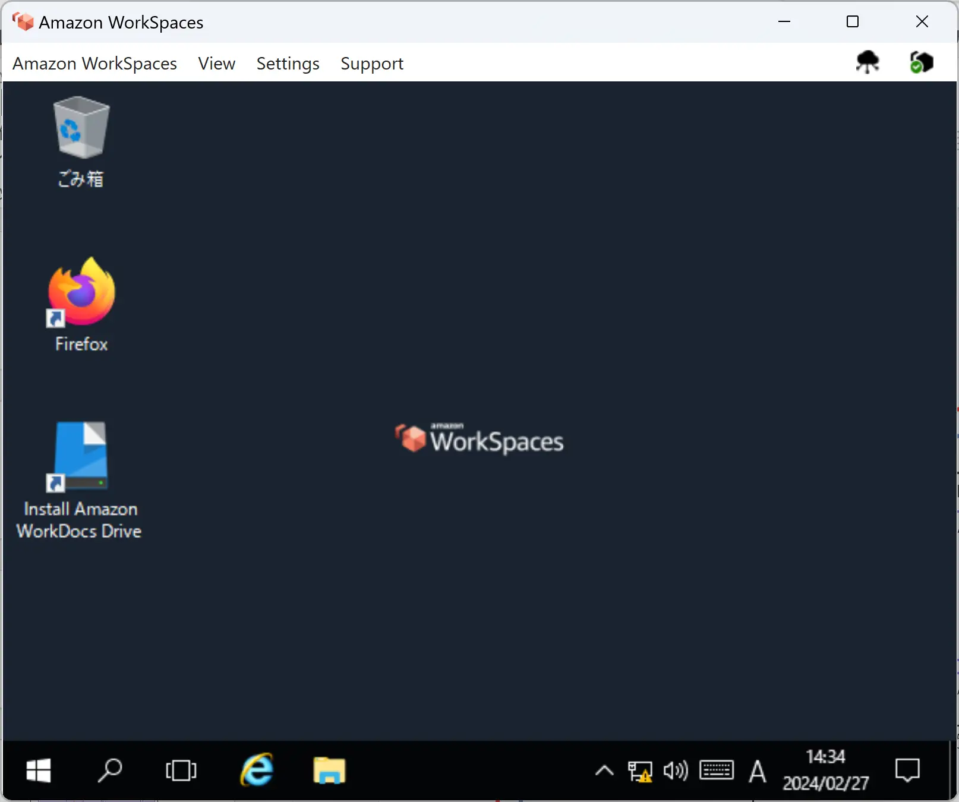This screenshot has height=802, width=959.
Task: Click the Amazon WorkSpaces title bar logo
Action: click(23, 21)
